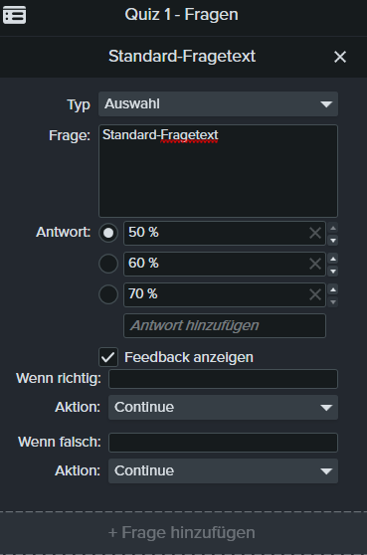Expand Aktion dropdown under Wenn richtig
Screen dimensions: 367x555
pyautogui.click(x=224, y=408)
